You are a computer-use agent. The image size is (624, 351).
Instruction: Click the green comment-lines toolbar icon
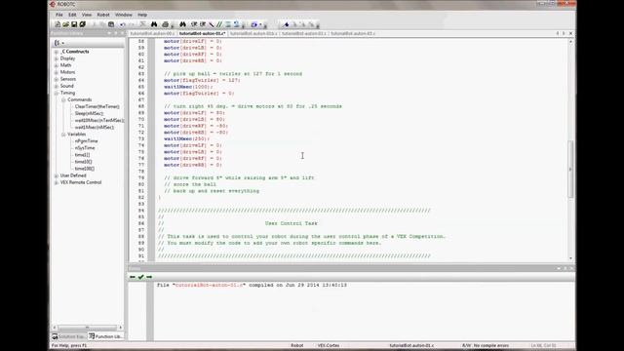point(219,24)
